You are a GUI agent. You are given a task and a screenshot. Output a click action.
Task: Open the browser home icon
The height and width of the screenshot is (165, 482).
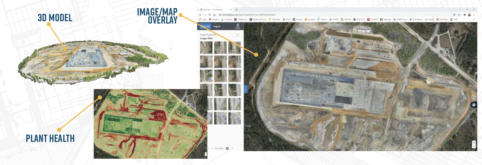pos(214,15)
